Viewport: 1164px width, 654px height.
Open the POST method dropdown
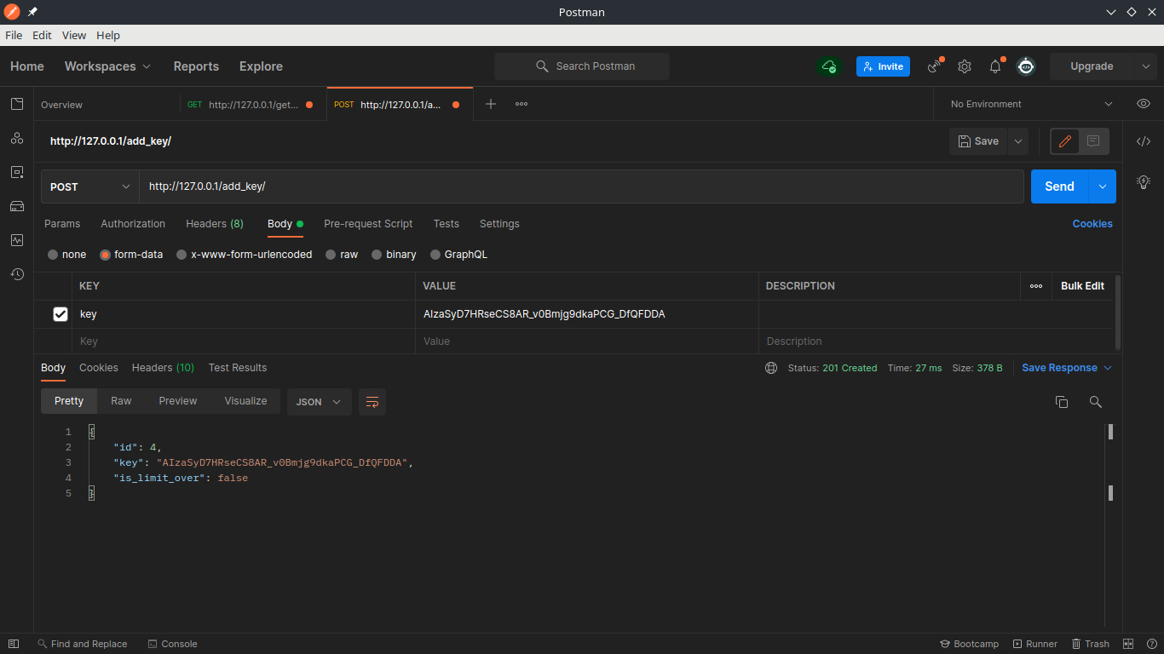click(90, 186)
